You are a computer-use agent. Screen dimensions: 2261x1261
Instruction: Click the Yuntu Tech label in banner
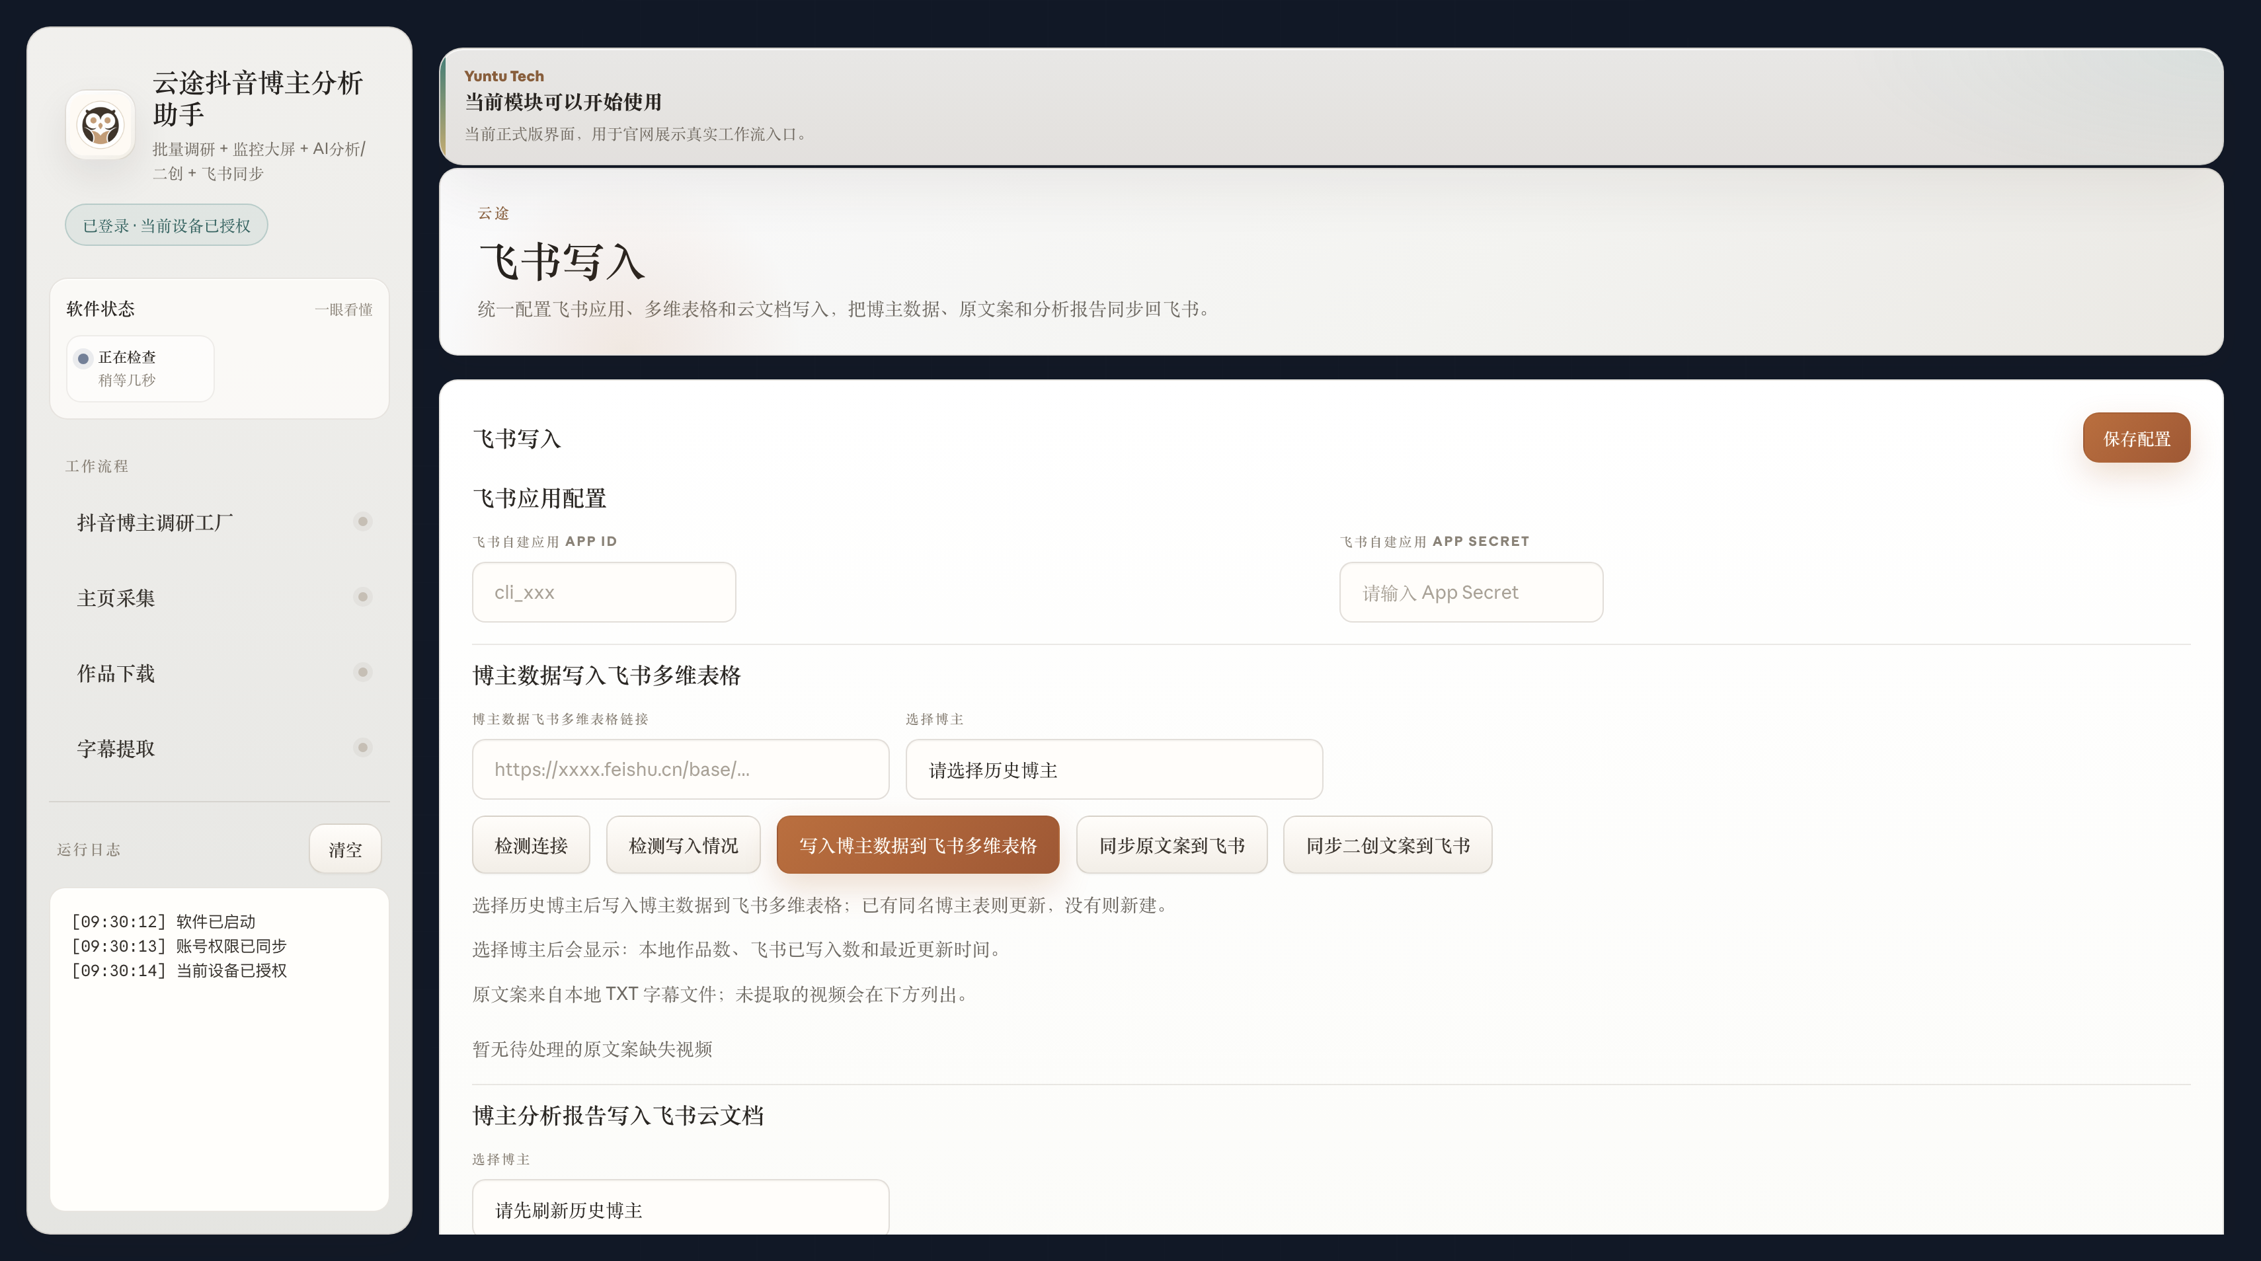[x=504, y=77]
